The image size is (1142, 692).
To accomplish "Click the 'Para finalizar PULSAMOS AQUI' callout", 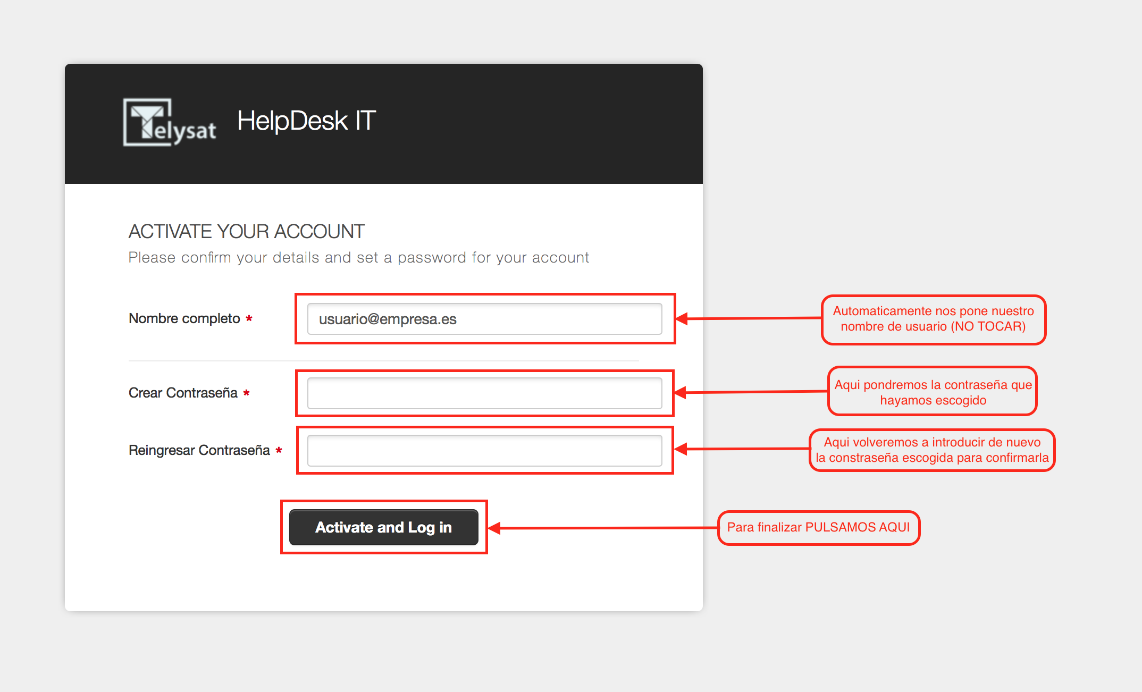I will [x=818, y=527].
